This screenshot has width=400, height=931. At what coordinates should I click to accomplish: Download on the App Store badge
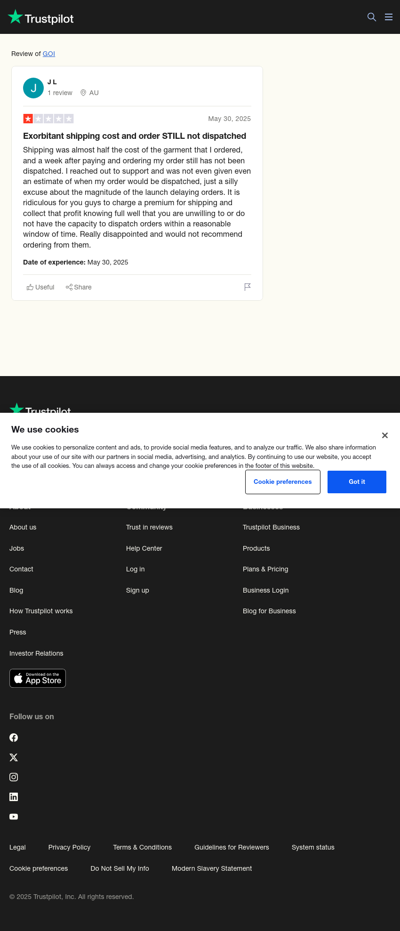[x=38, y=678]
